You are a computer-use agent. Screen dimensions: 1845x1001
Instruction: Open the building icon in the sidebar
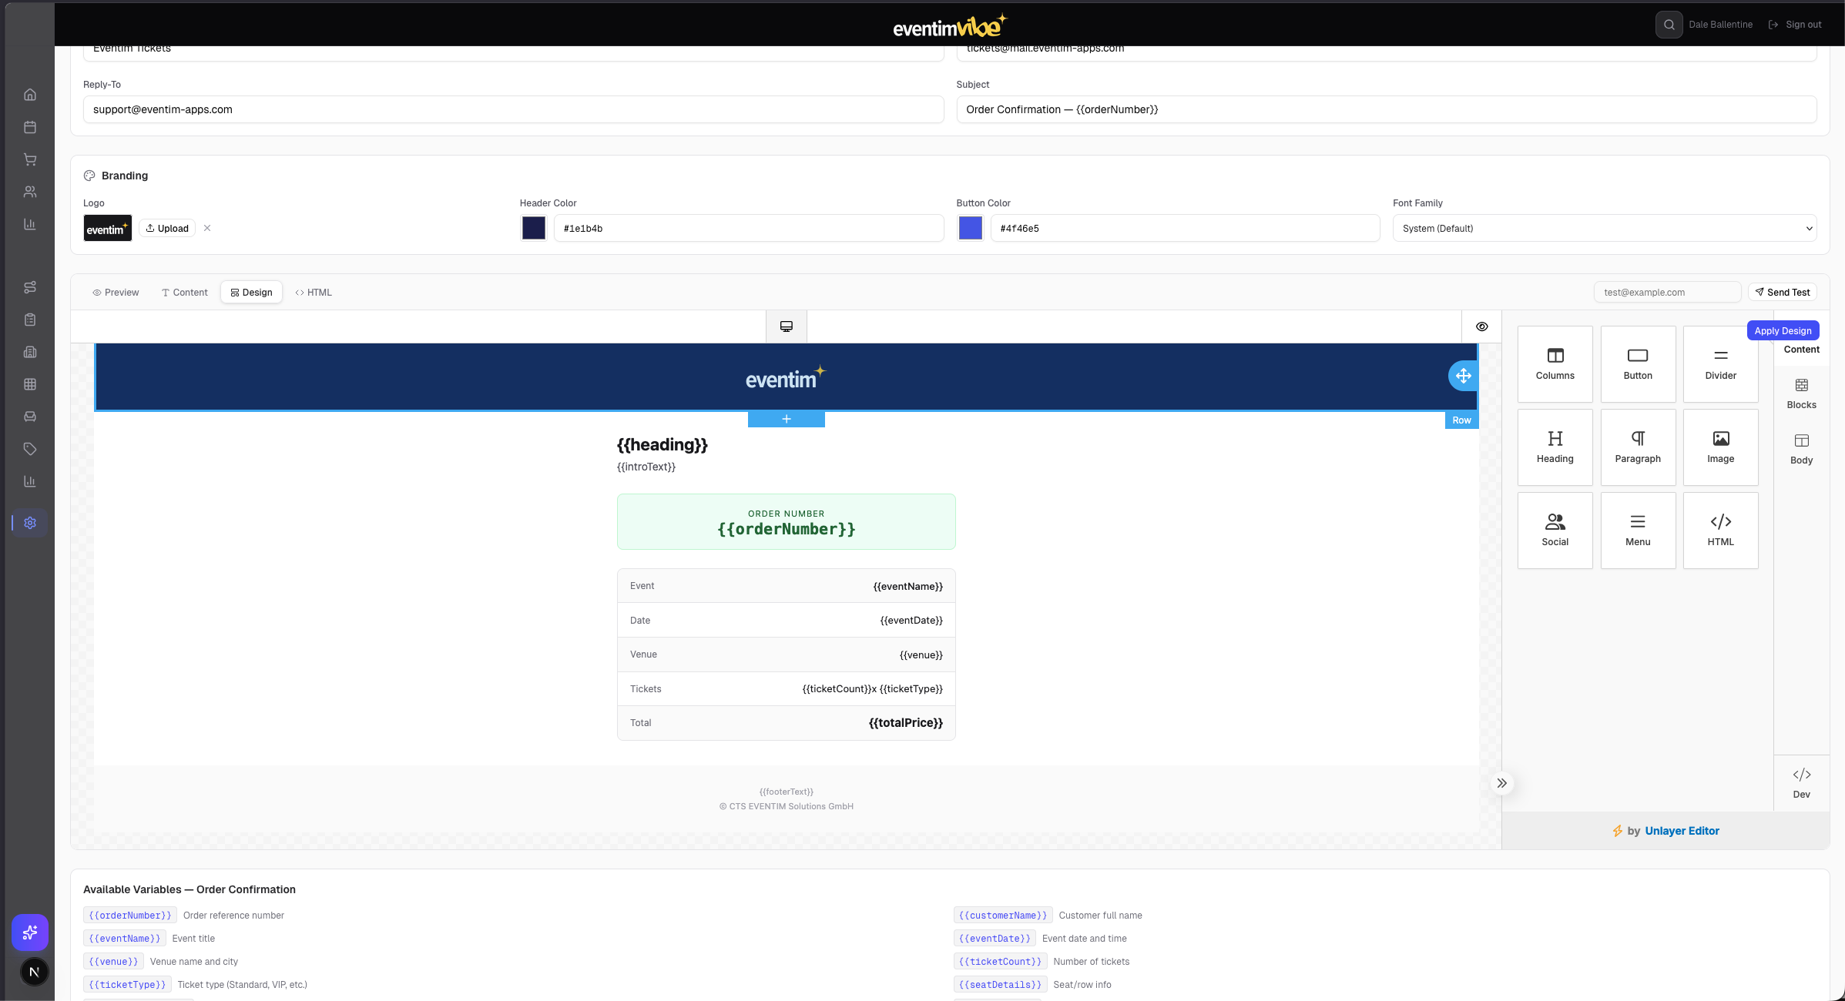30,352
